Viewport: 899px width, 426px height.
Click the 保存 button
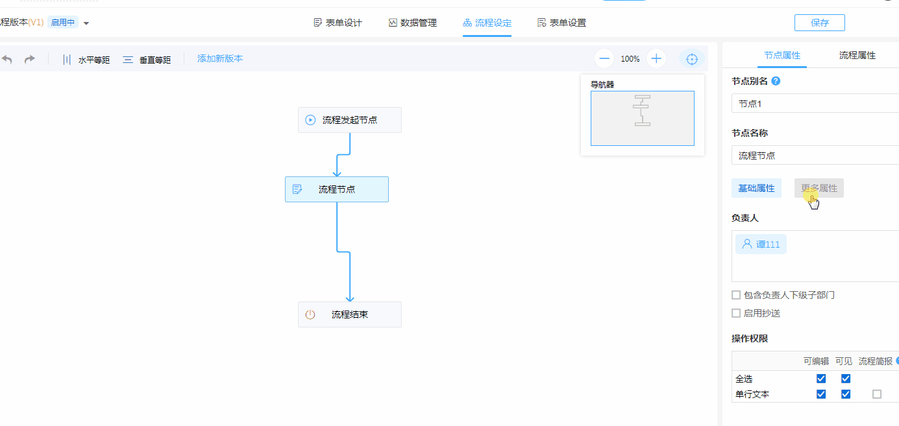pos(819,23)
